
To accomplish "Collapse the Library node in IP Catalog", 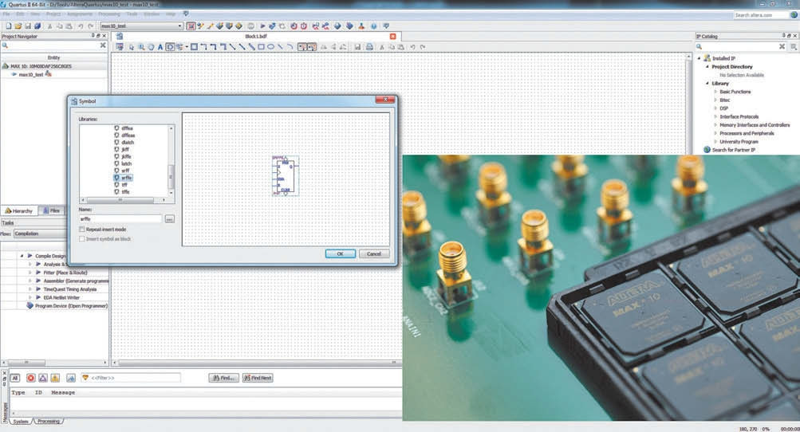I will (x=707, y=83).
